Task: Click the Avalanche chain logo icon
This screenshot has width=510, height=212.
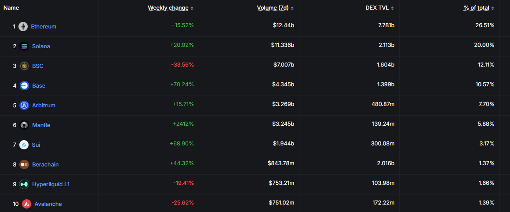Action: [x=27, y=204]
